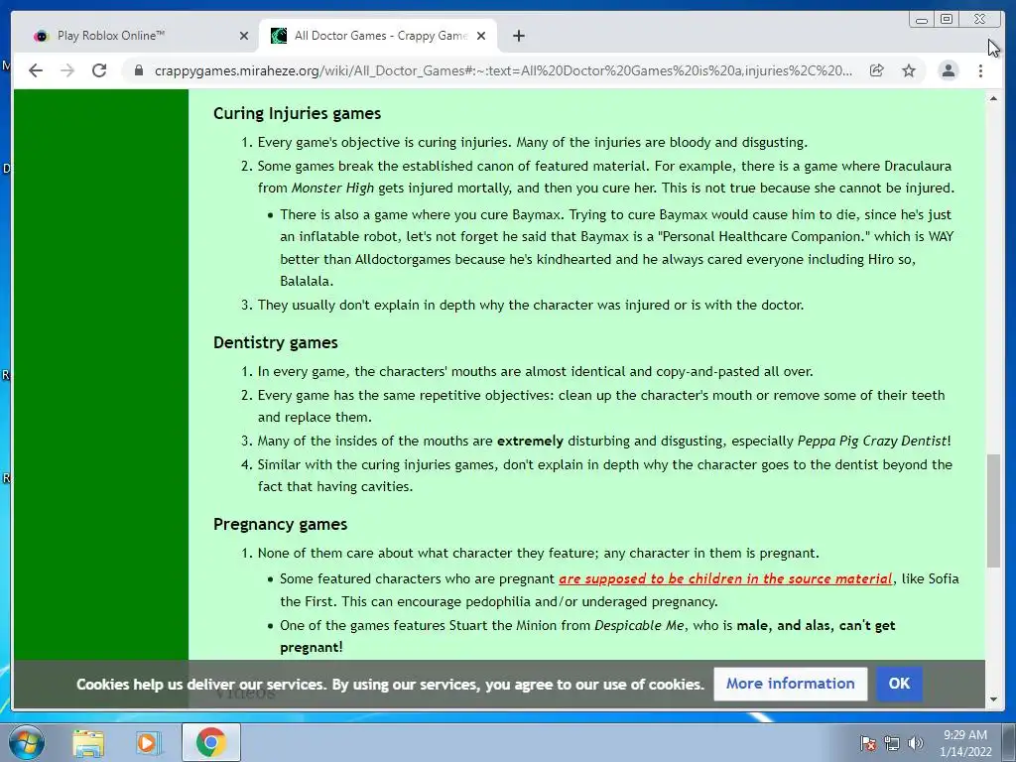Click Curing Injuries games heading

(298, 113)
